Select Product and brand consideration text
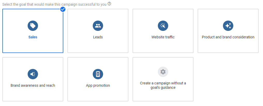 (x=228, y=37)
